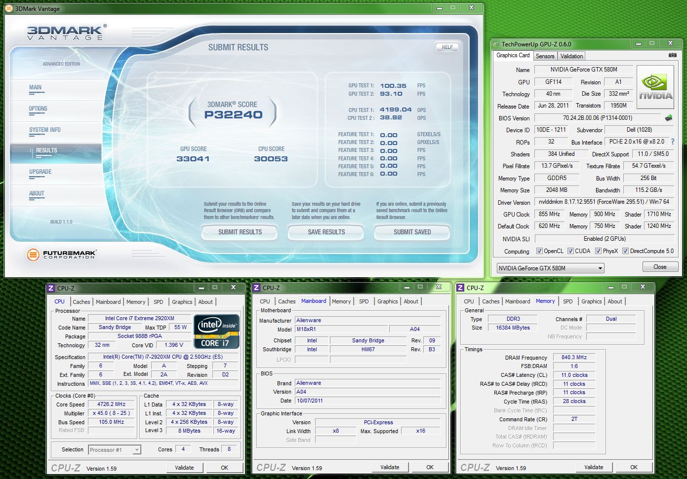Image resolution: width=687 pixels, height=479 pixels.
Task: Click Validate in the CPU-Z Mainboard window
Action: click(390, 467)
